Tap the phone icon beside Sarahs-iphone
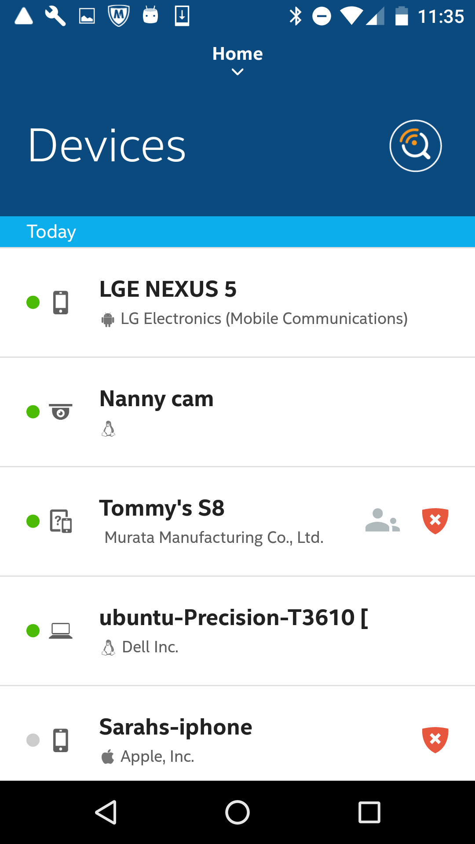Screen dimensions: 475x844 (61, 740)
